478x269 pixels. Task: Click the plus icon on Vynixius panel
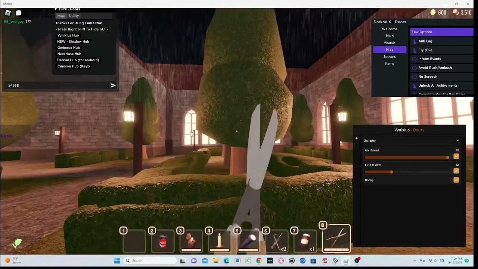pyautogui.click(x=356, y=138)
